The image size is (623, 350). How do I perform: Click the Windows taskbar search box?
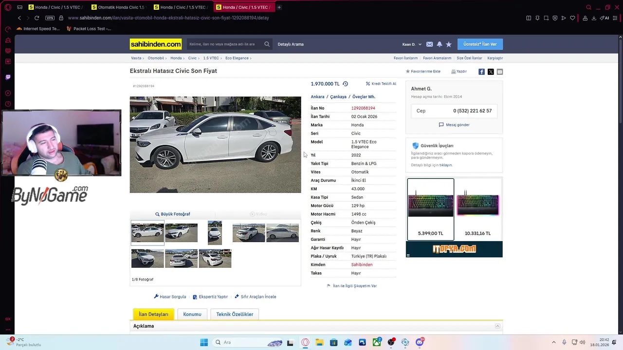[248, 342]
